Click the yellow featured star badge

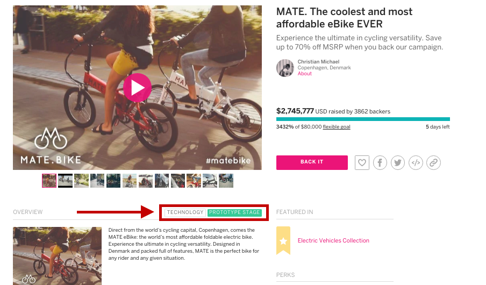point(283,240)
